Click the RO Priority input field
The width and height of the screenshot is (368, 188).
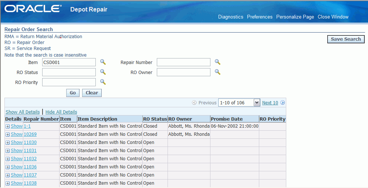pos(69,82)
